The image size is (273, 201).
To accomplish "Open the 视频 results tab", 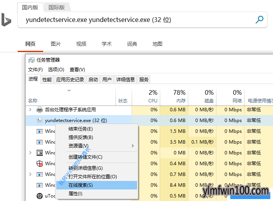I will 81,44.
